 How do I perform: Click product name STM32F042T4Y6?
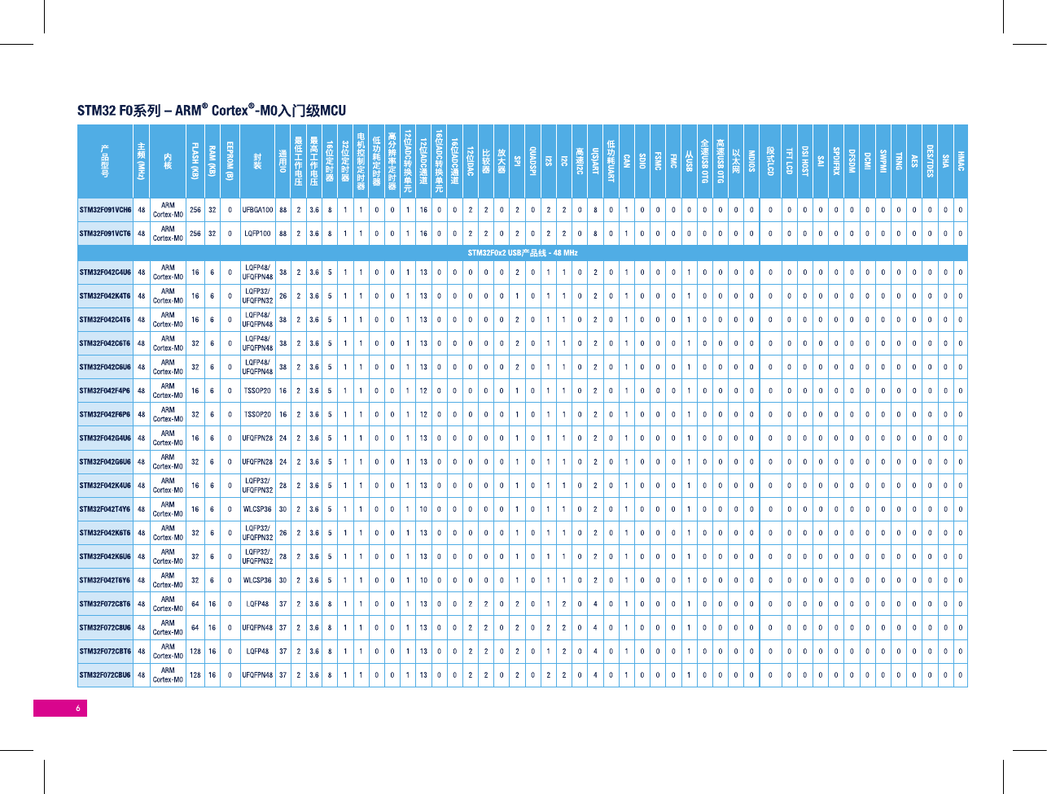pos(105,509)
